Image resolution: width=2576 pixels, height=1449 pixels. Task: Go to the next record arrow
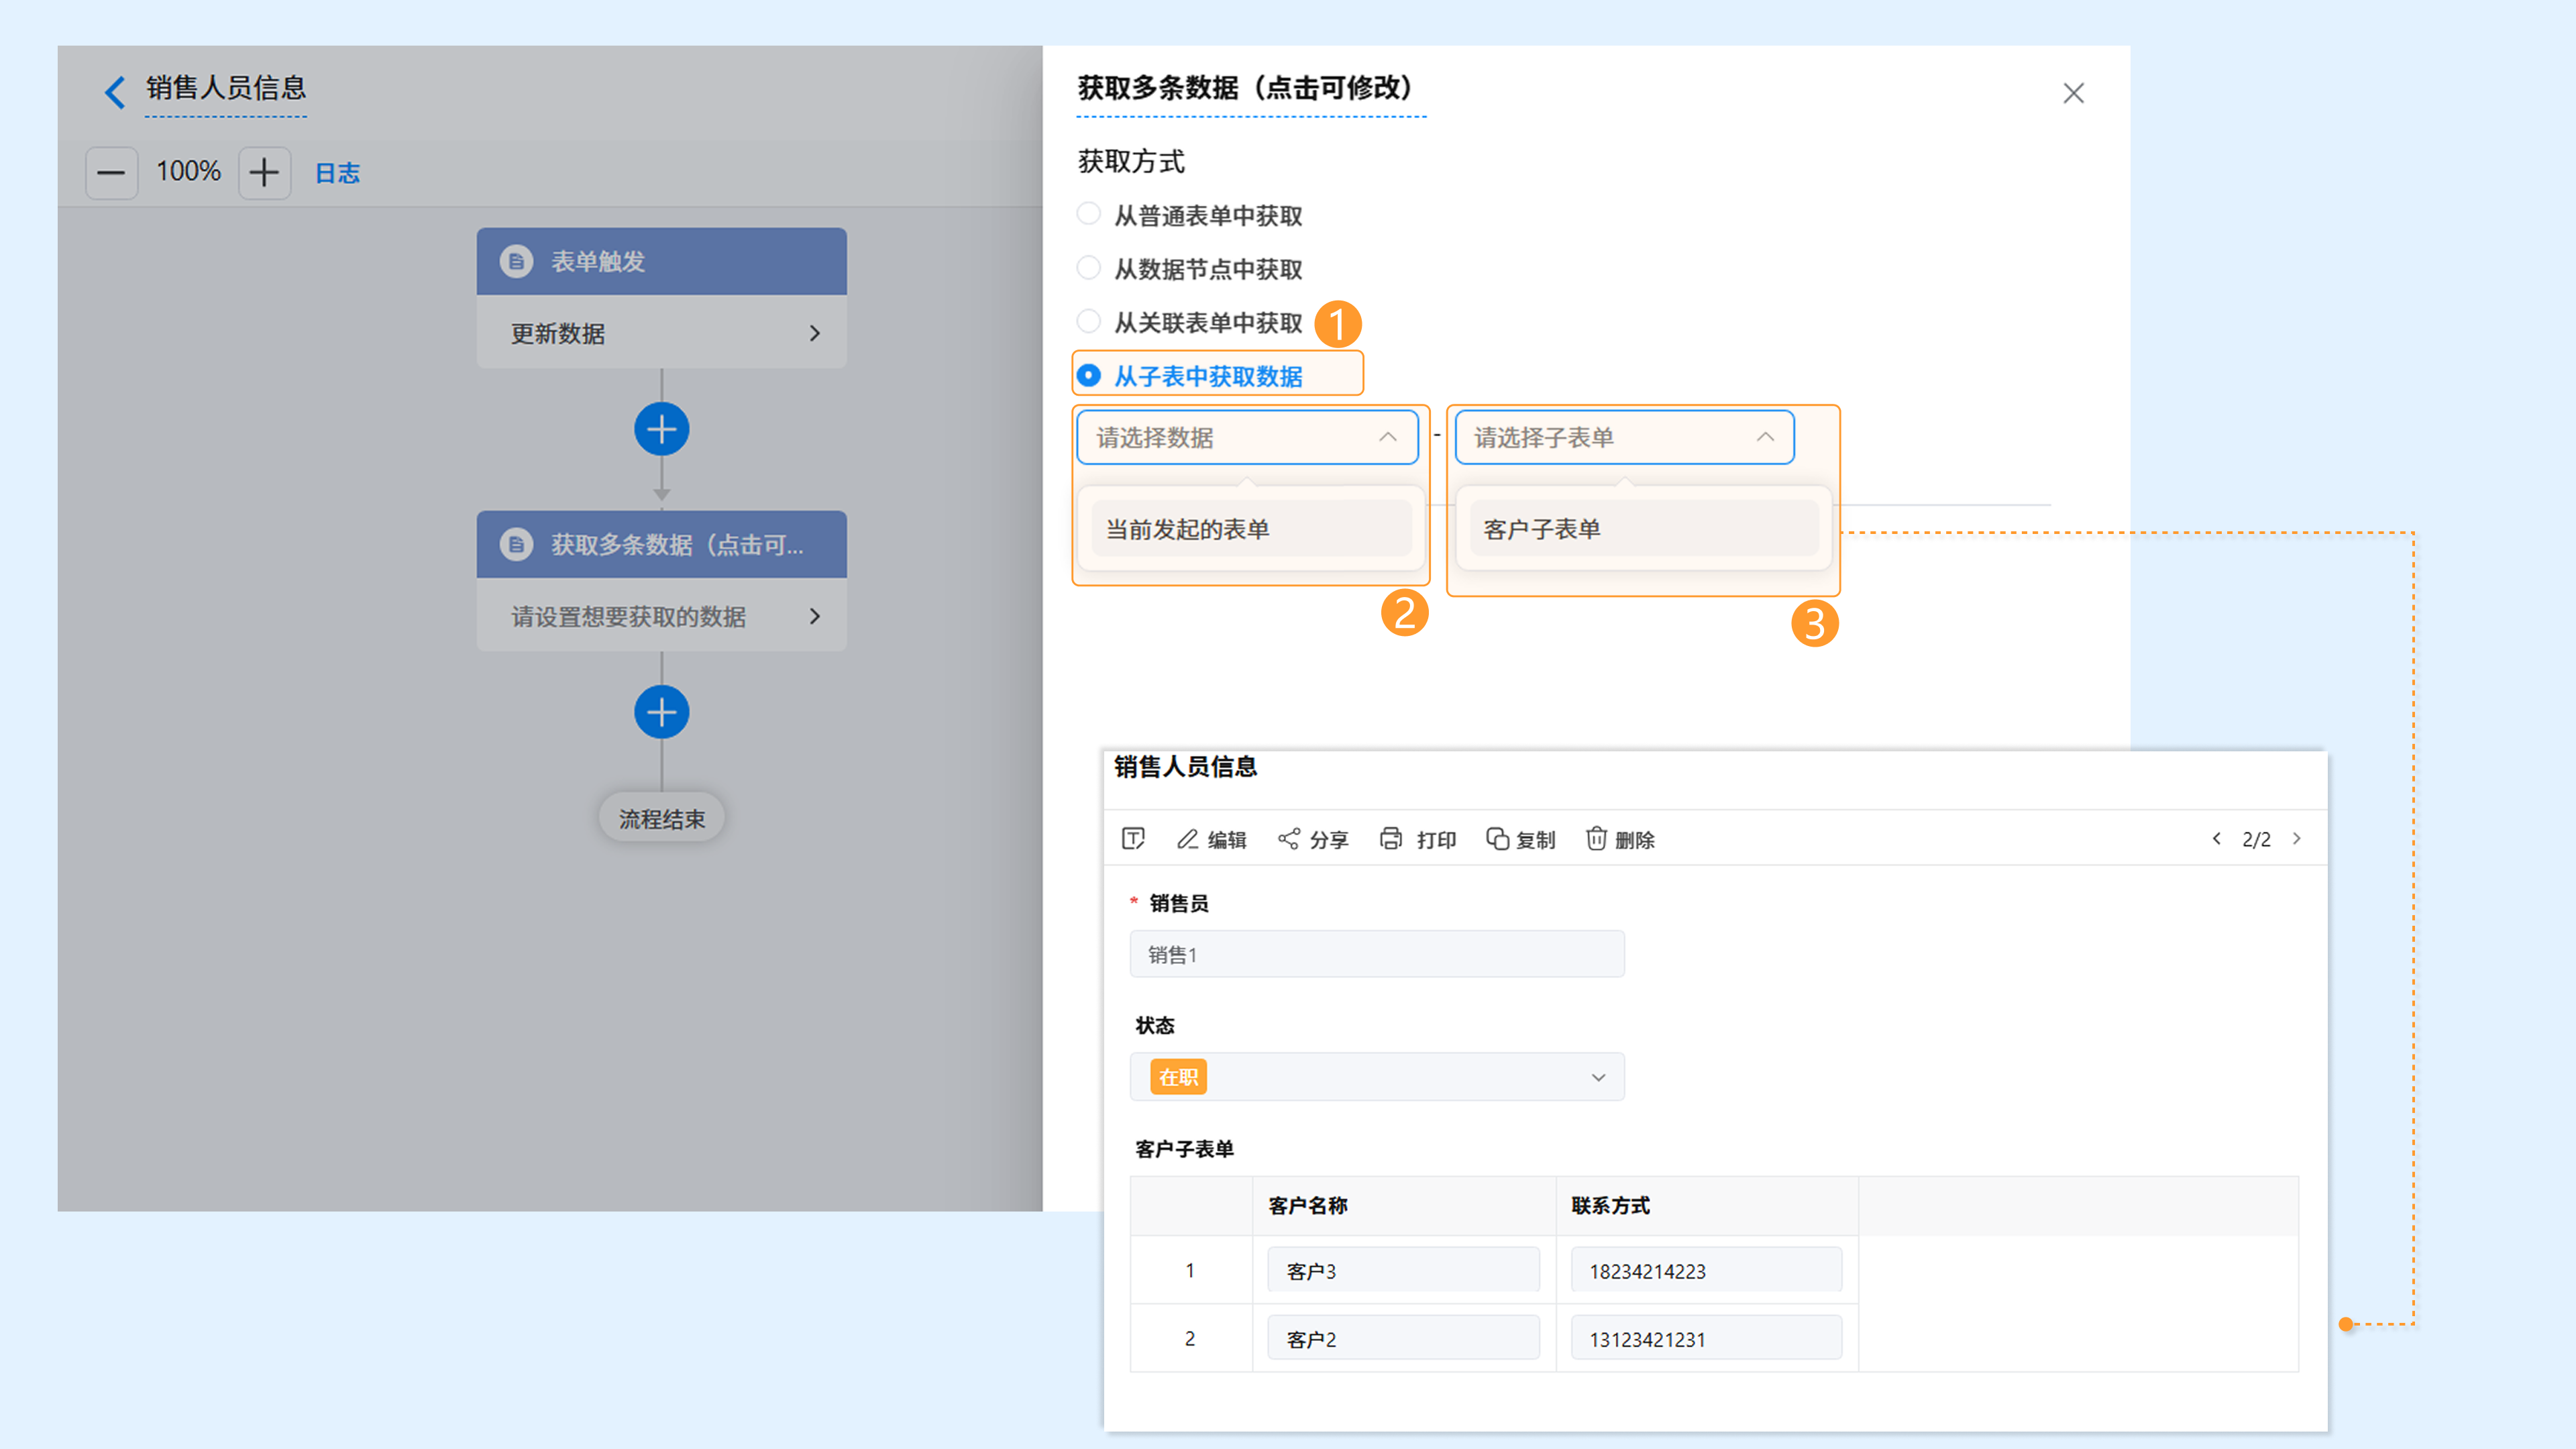click(2297, 838)
